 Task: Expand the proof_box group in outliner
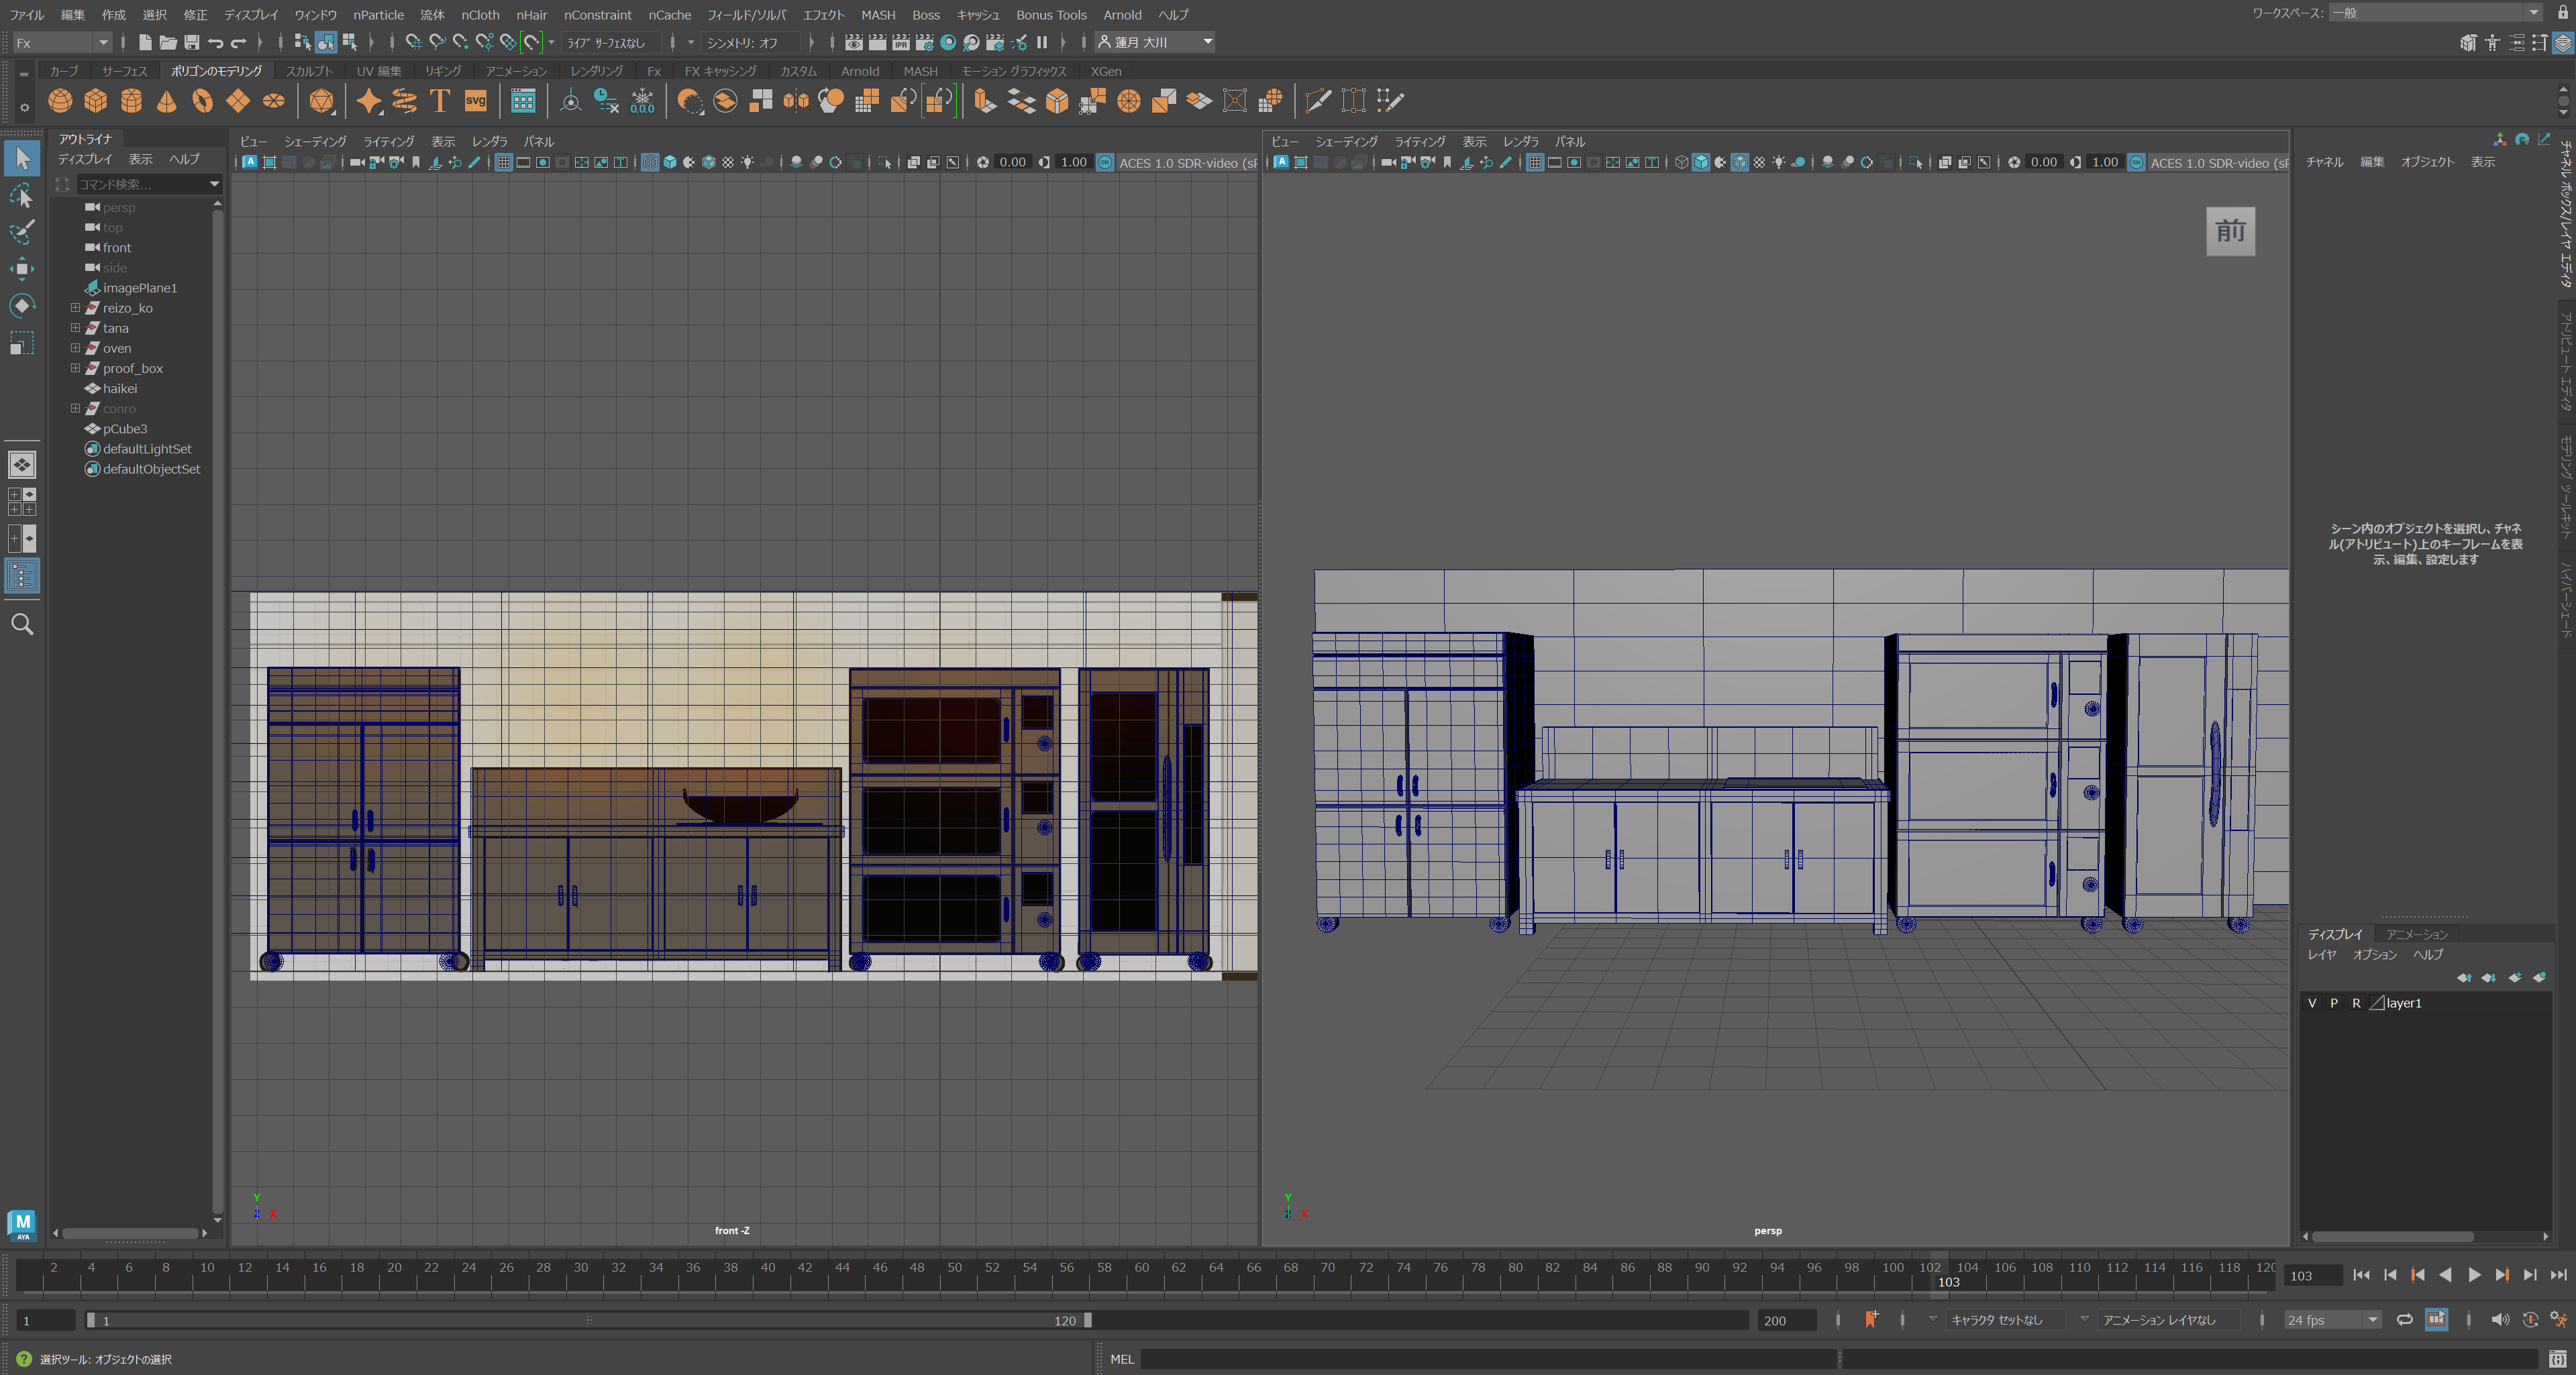[x=75, y=368]
